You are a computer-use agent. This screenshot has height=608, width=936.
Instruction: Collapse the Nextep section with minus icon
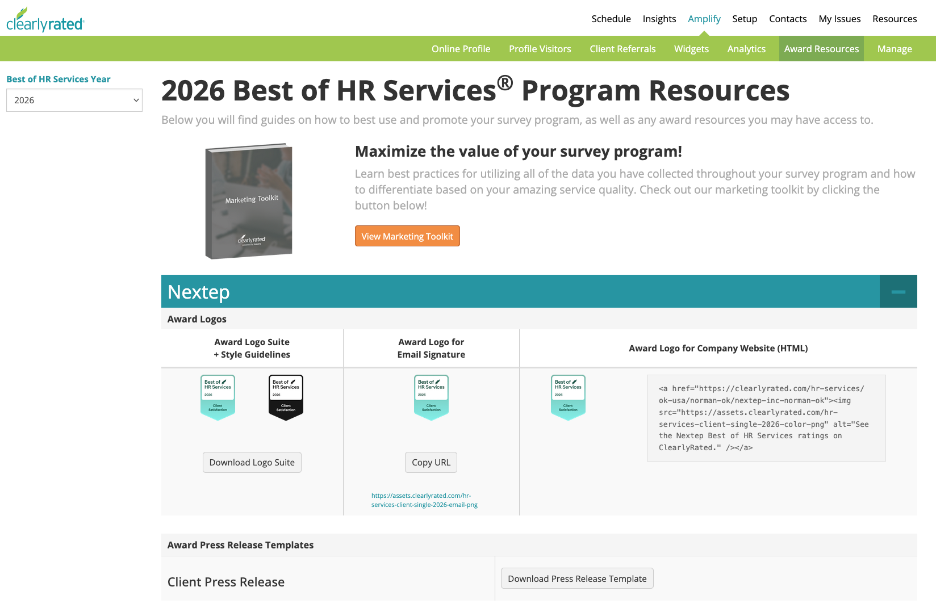click(898, 292)
